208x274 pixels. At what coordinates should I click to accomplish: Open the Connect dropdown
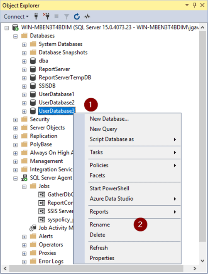coord(16,17)
